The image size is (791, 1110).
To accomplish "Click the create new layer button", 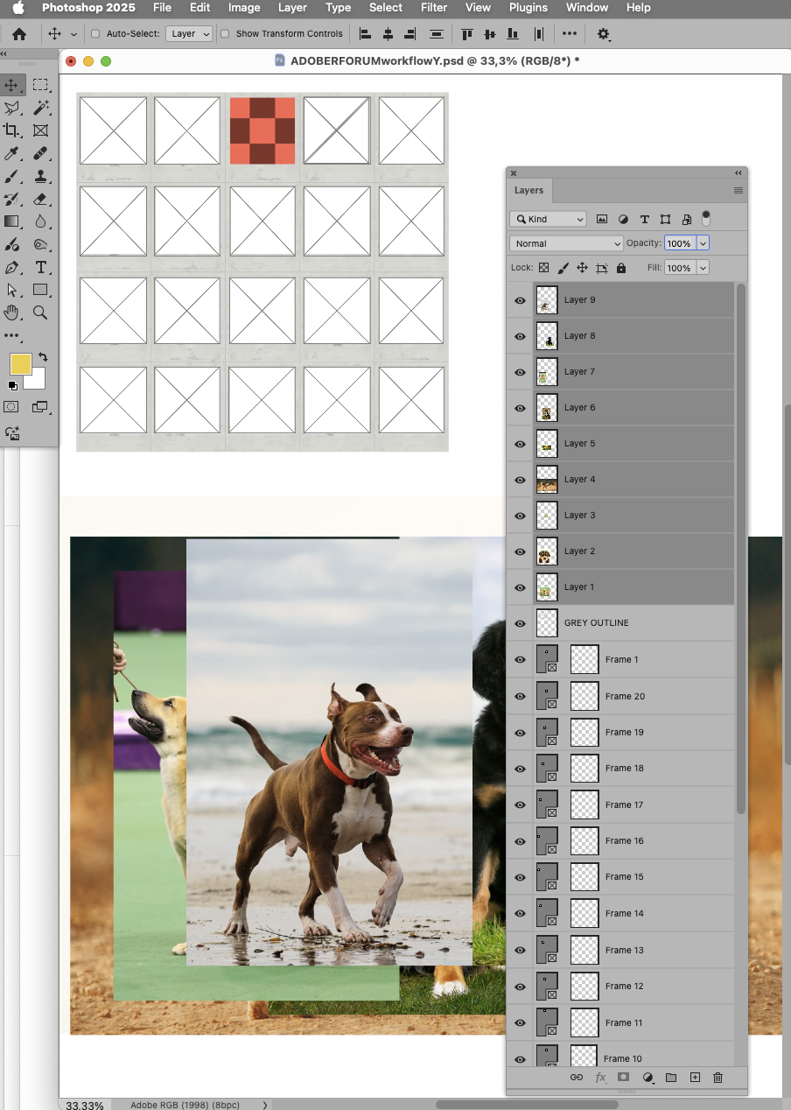I will 694,1078.
